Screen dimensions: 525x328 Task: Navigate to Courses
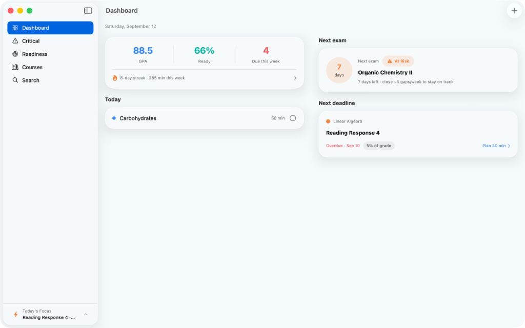point(50,67)
